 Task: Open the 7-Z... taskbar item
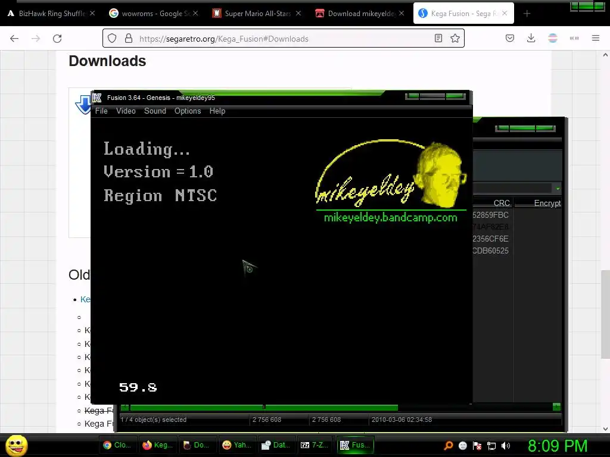coord(315,445)
